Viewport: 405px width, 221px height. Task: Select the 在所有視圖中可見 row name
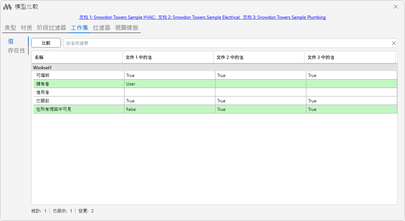54,109
